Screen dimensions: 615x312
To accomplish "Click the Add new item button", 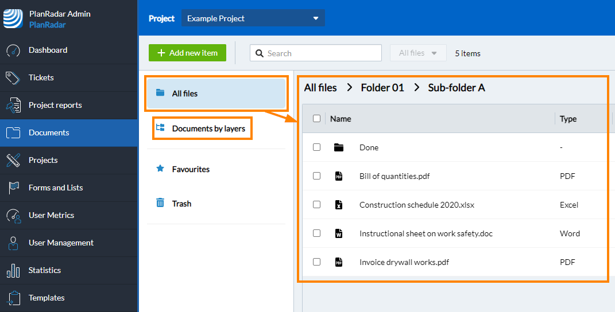I will point(187,53).
